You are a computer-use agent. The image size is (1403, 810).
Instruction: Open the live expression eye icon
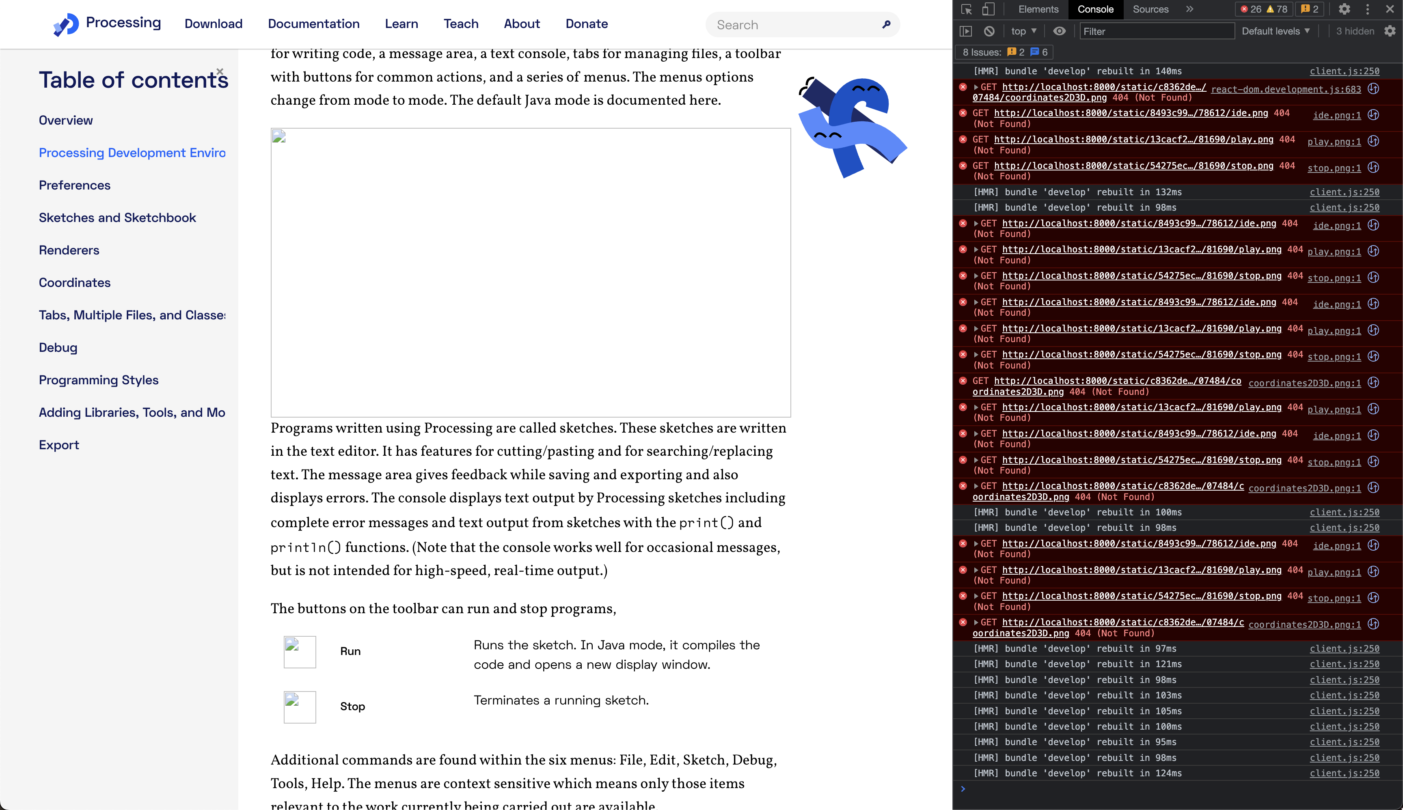[1060, 31]
